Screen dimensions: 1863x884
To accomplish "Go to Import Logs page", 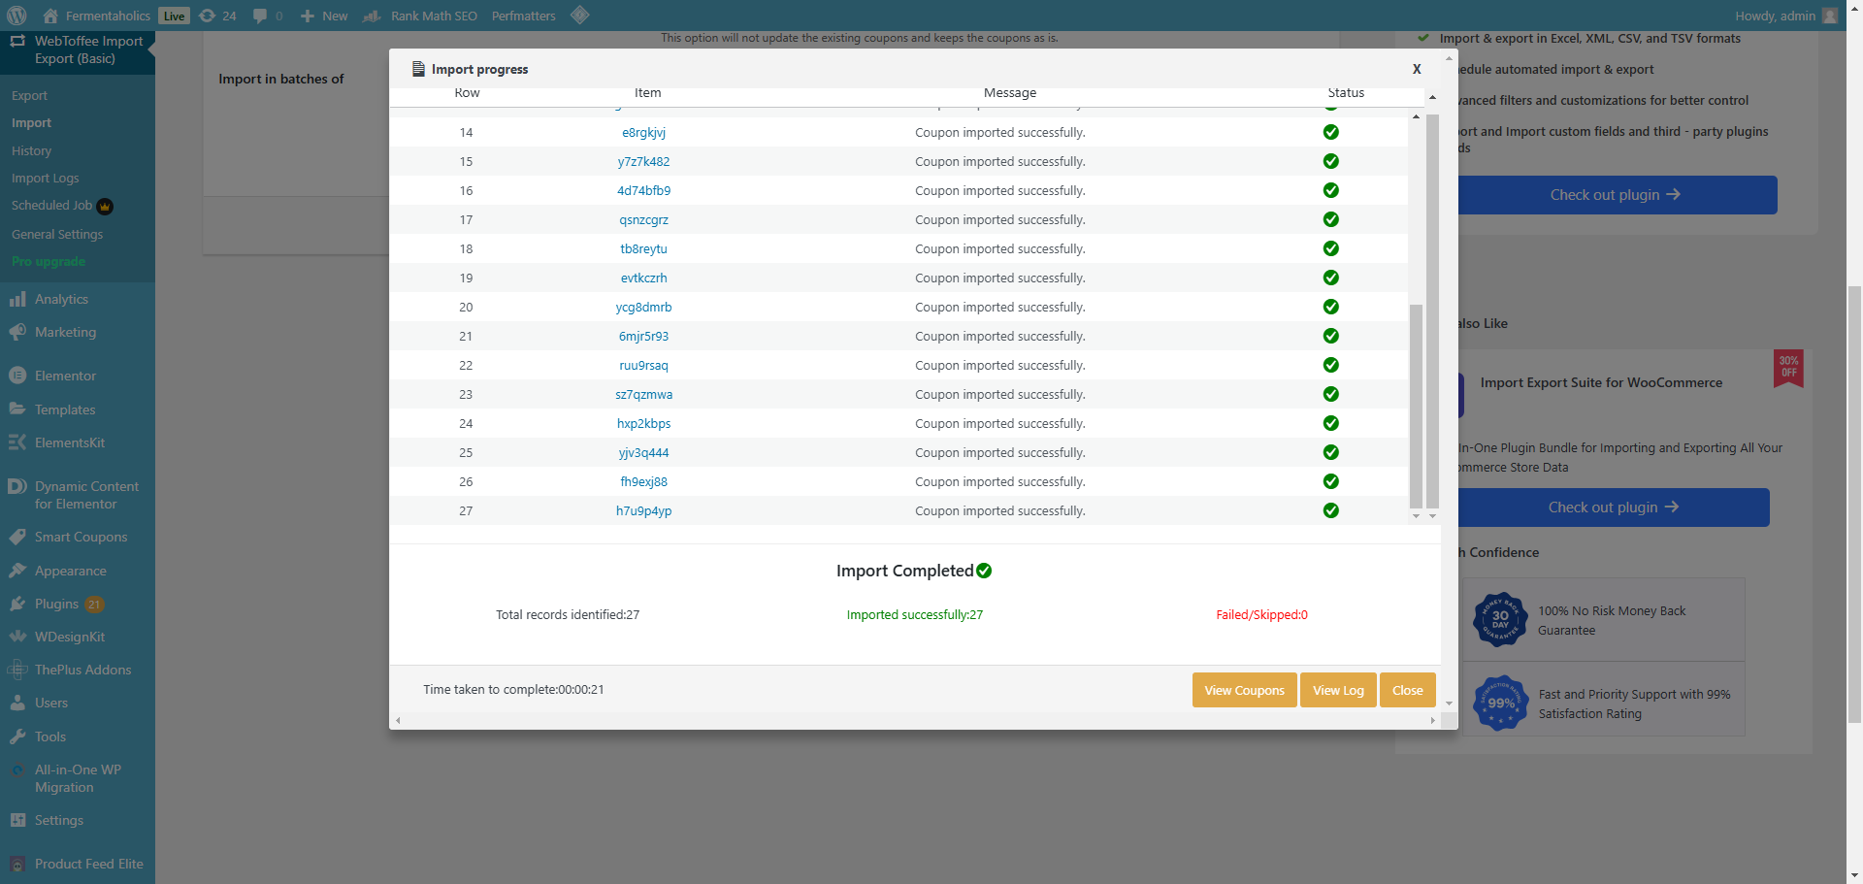I will [46, 178].
